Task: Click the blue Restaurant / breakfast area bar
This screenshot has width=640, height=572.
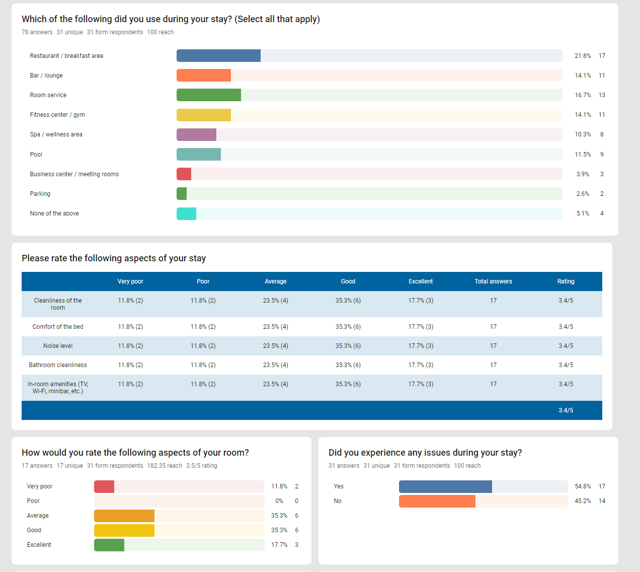Action: (218, 56)
